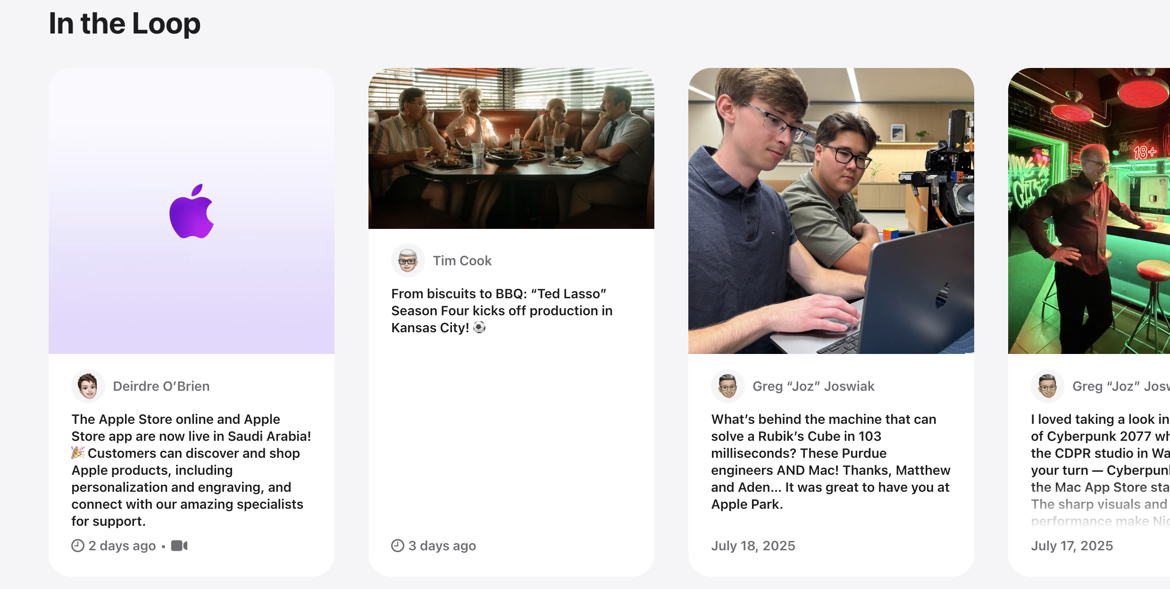This screenshot has height=589, width=1170.
Task: Open the Rubik's Cube machine post text
Action: tap(831, 462)
